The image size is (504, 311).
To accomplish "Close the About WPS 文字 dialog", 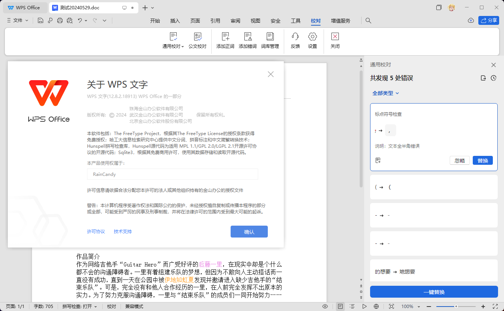I will (x=271, y=74).
